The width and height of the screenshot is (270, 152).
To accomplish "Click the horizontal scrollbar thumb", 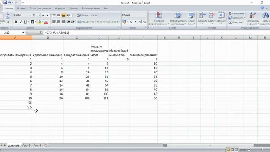I will (210, 145).
